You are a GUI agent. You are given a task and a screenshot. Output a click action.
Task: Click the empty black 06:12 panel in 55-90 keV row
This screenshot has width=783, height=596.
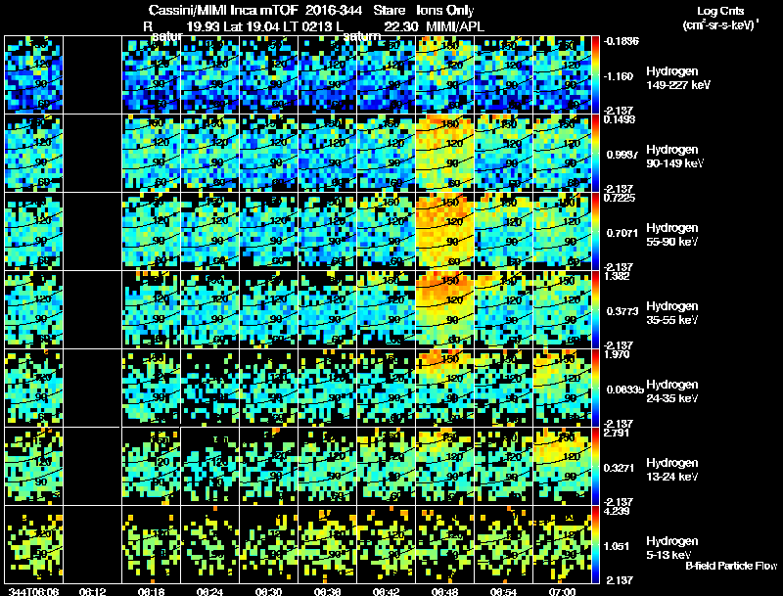92,232
